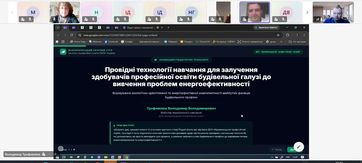Open Chrome tab search dropdown arrow
This screenshot has width=362, height=163.
57,27
